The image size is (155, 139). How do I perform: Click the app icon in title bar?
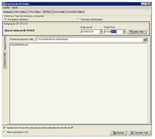(4, 4)
